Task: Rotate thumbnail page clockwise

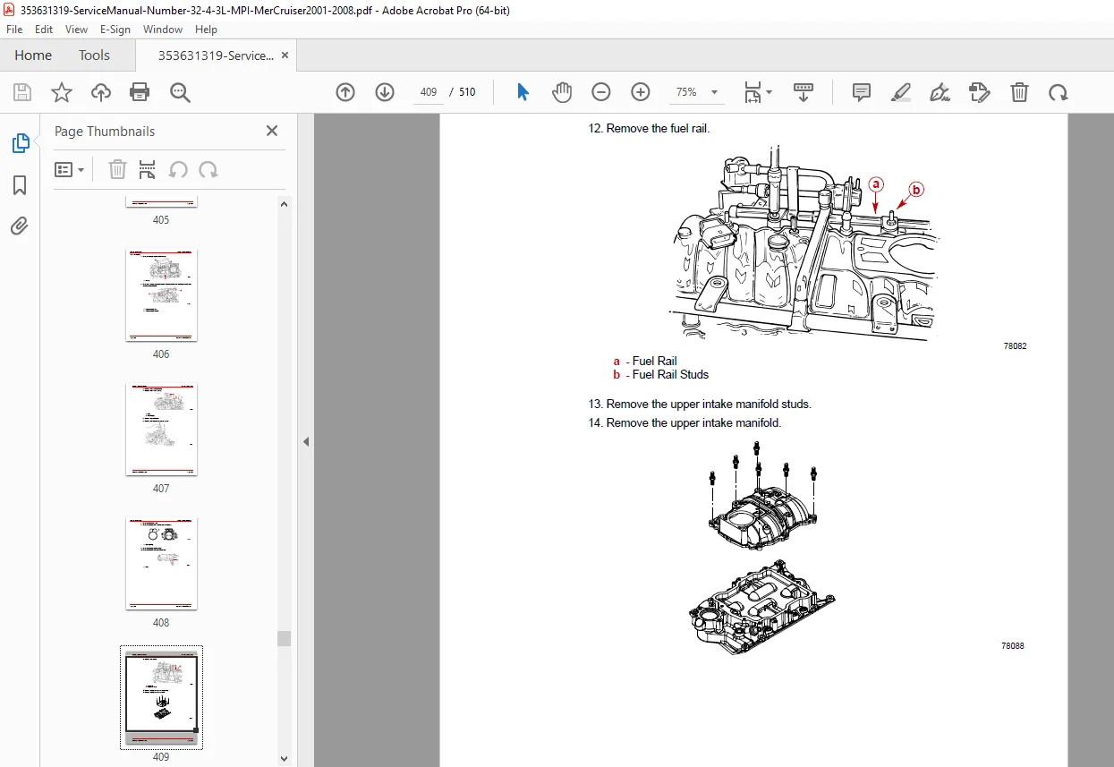Action: coord(208,169)
